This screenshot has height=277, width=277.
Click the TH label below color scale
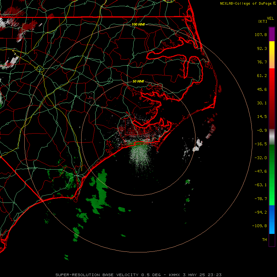(264, 239)
